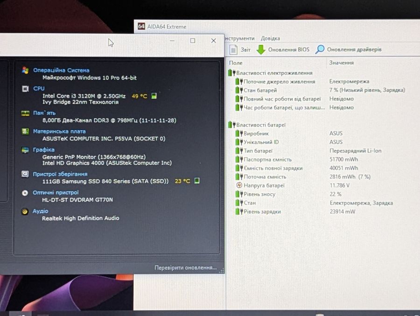Screen dimensions: 420x316
Task: Click the drive icon by Пристрої зберігання
Action: click(25, 174)
